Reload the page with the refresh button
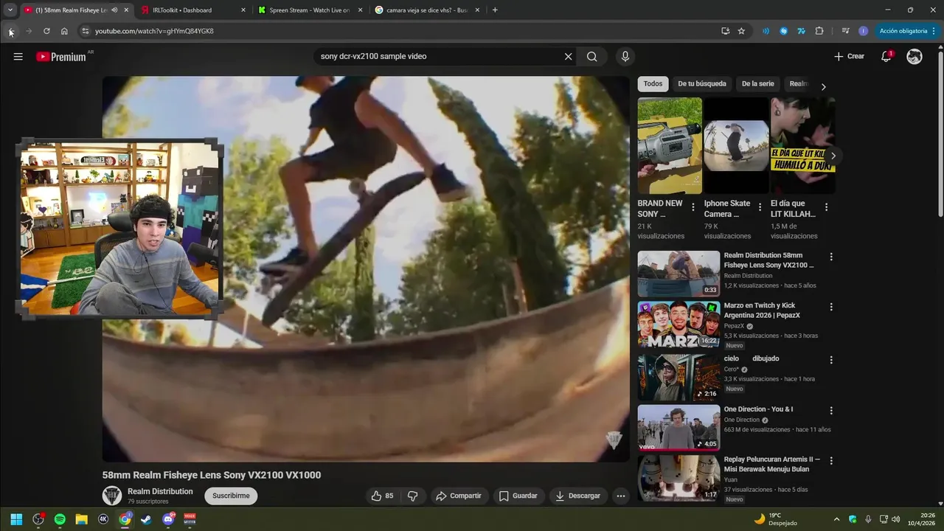Viewport: 944px width, 531px height. point(46,31)
